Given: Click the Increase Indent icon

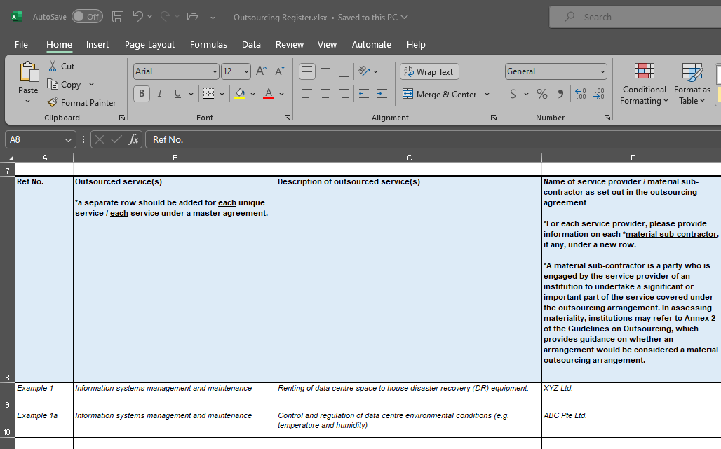Looking at the screenshot, I should pyautogui.click(x=382, y=94).
